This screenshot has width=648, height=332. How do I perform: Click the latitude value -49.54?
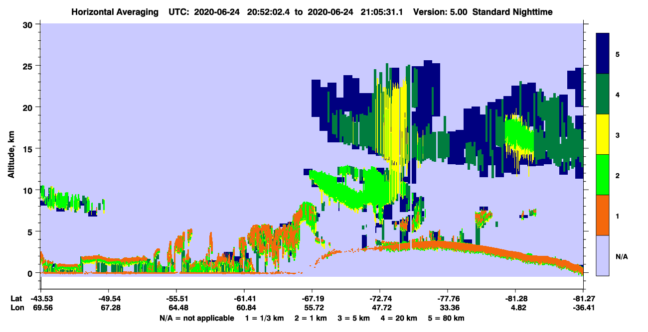click(x=109, y=299)
